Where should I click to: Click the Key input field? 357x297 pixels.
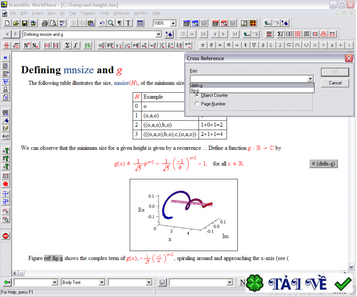click(248, 78)
